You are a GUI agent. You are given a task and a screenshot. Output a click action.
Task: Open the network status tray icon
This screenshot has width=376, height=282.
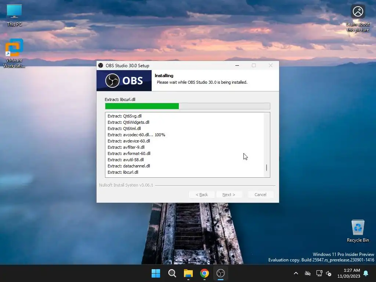319,273
